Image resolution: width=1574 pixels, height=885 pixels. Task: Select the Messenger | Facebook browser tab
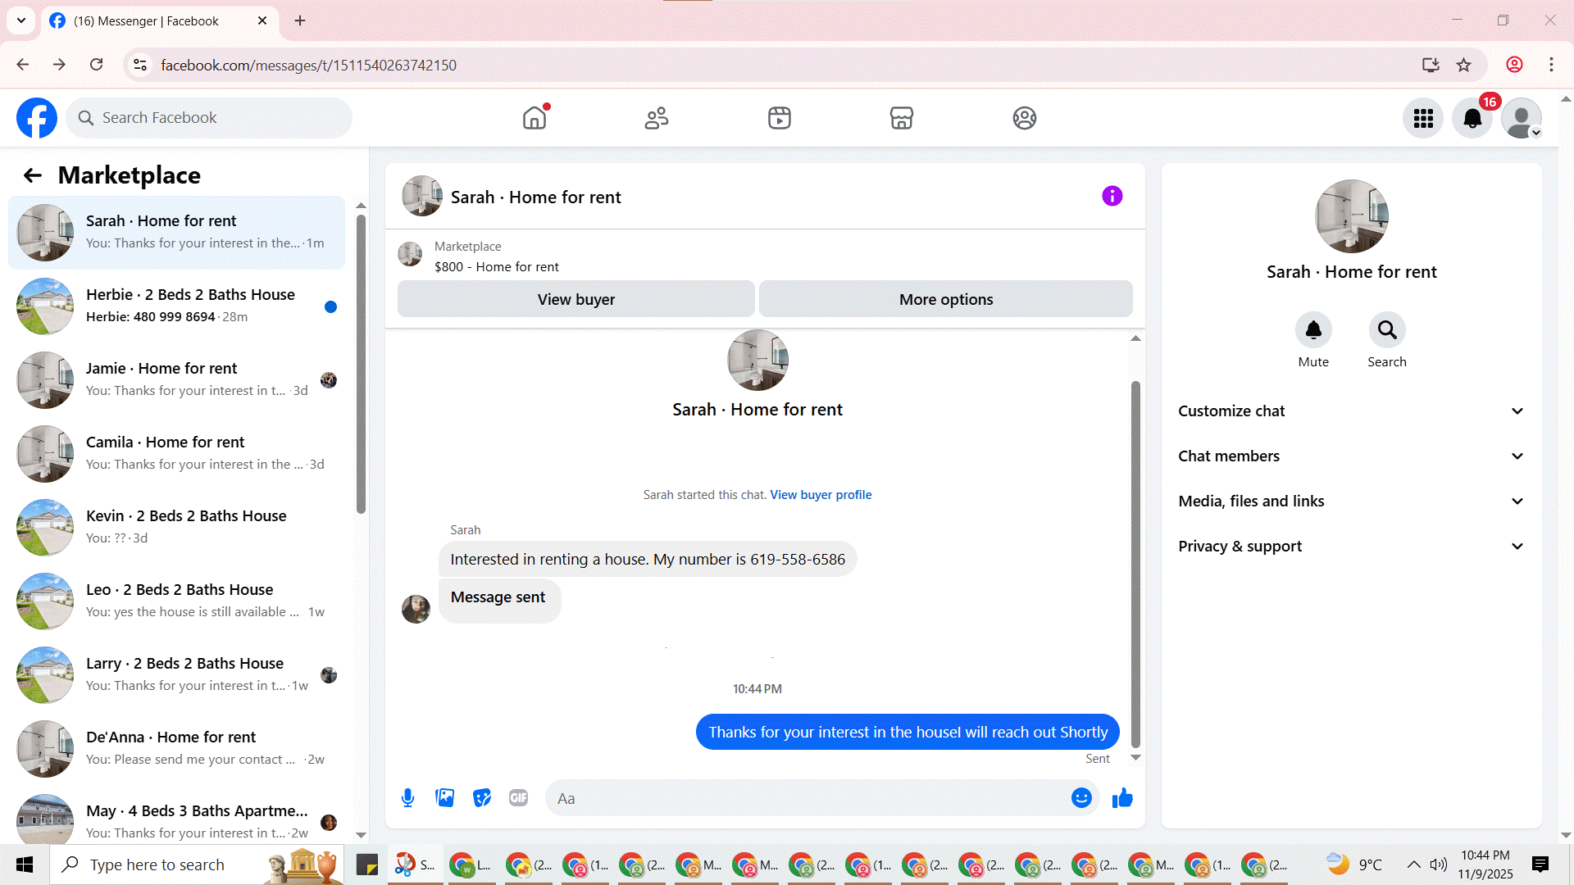[160, 20]
